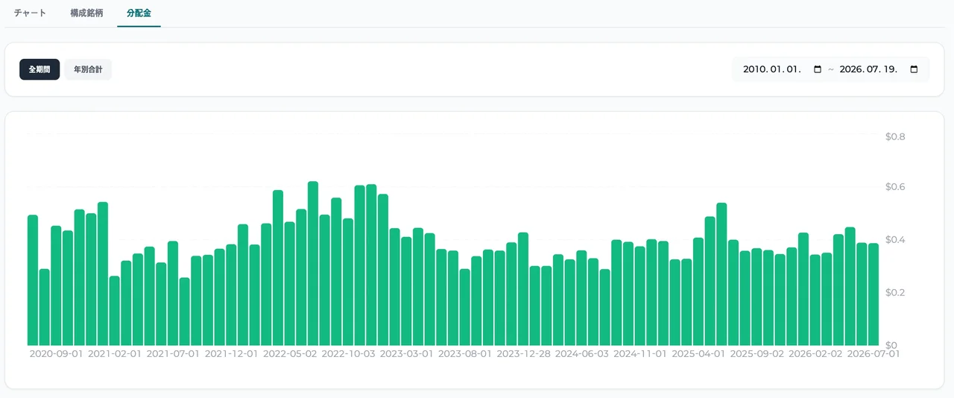Switch to the 構成銘柄 tab
Viewport: 954px width, 398px height.
[86, 13]
